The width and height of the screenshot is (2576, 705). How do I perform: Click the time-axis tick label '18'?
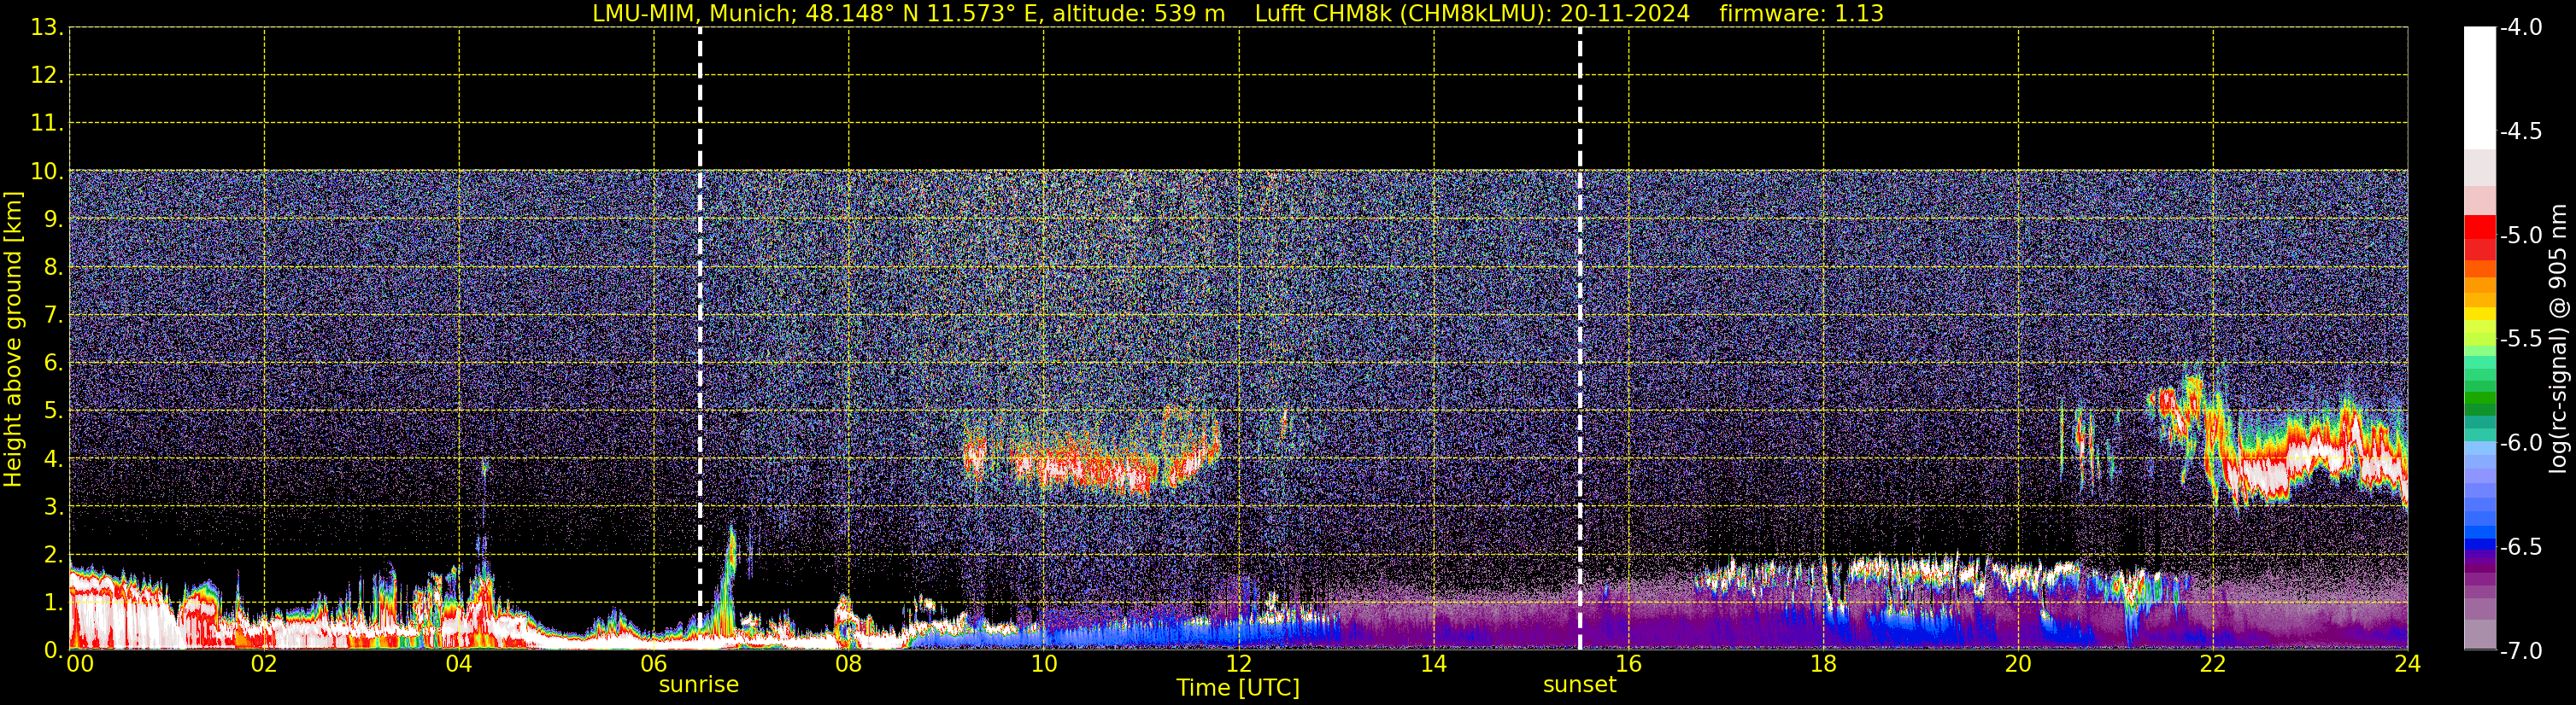pyautogui.click(x=1824, y=664)
